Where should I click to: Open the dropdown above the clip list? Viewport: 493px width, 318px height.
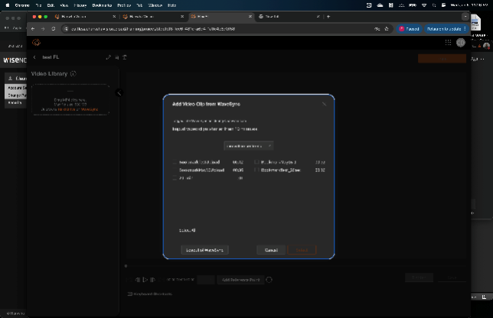(248, 145)
